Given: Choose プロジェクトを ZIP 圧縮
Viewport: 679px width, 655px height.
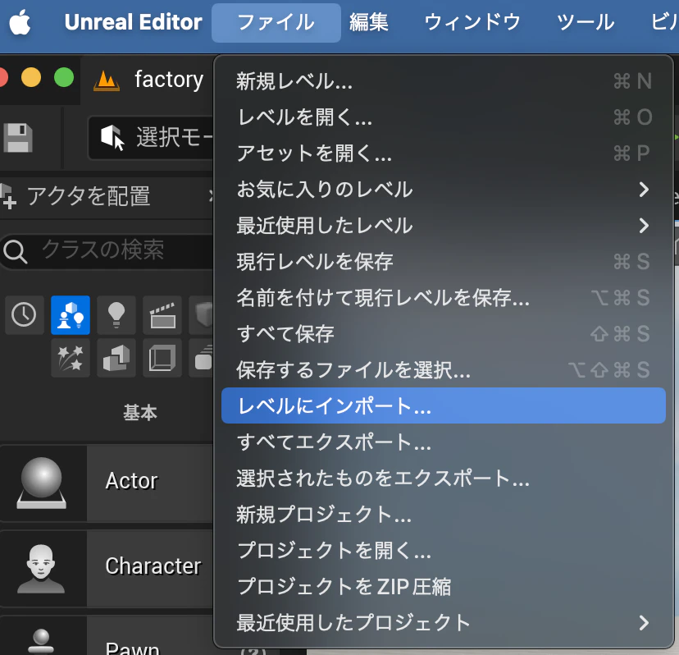Looking at the screenshot, I should pyautogui.click(x=444, y=587).
